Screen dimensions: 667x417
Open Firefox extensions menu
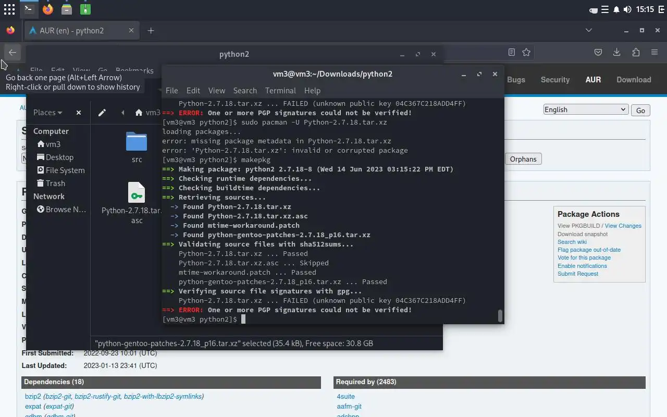pyautogui.click(x=636, y=52)
